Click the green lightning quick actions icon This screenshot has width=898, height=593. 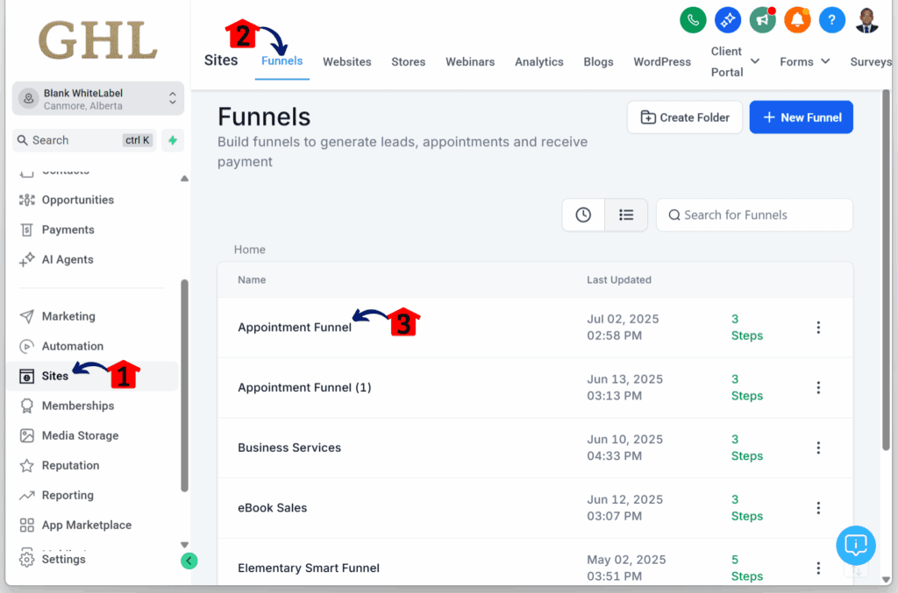pyautogui.click(x=173, y=140)
